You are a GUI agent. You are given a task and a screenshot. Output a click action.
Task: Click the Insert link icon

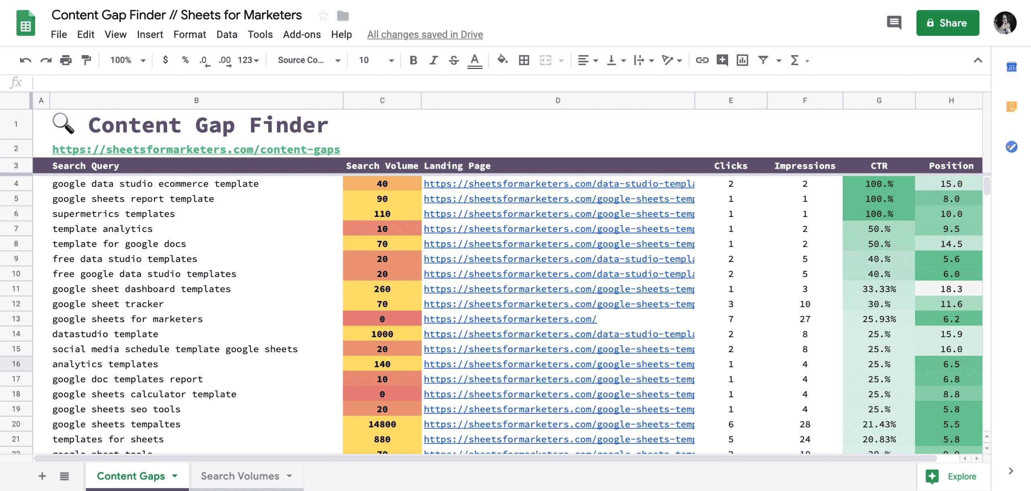point(702,60)
